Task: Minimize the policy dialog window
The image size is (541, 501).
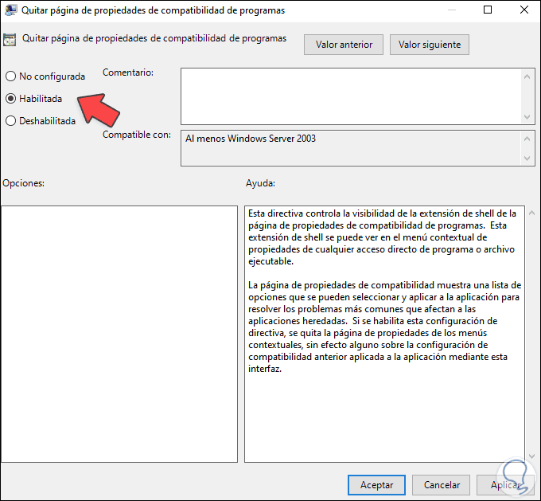Action: click(x=452, y=10)
